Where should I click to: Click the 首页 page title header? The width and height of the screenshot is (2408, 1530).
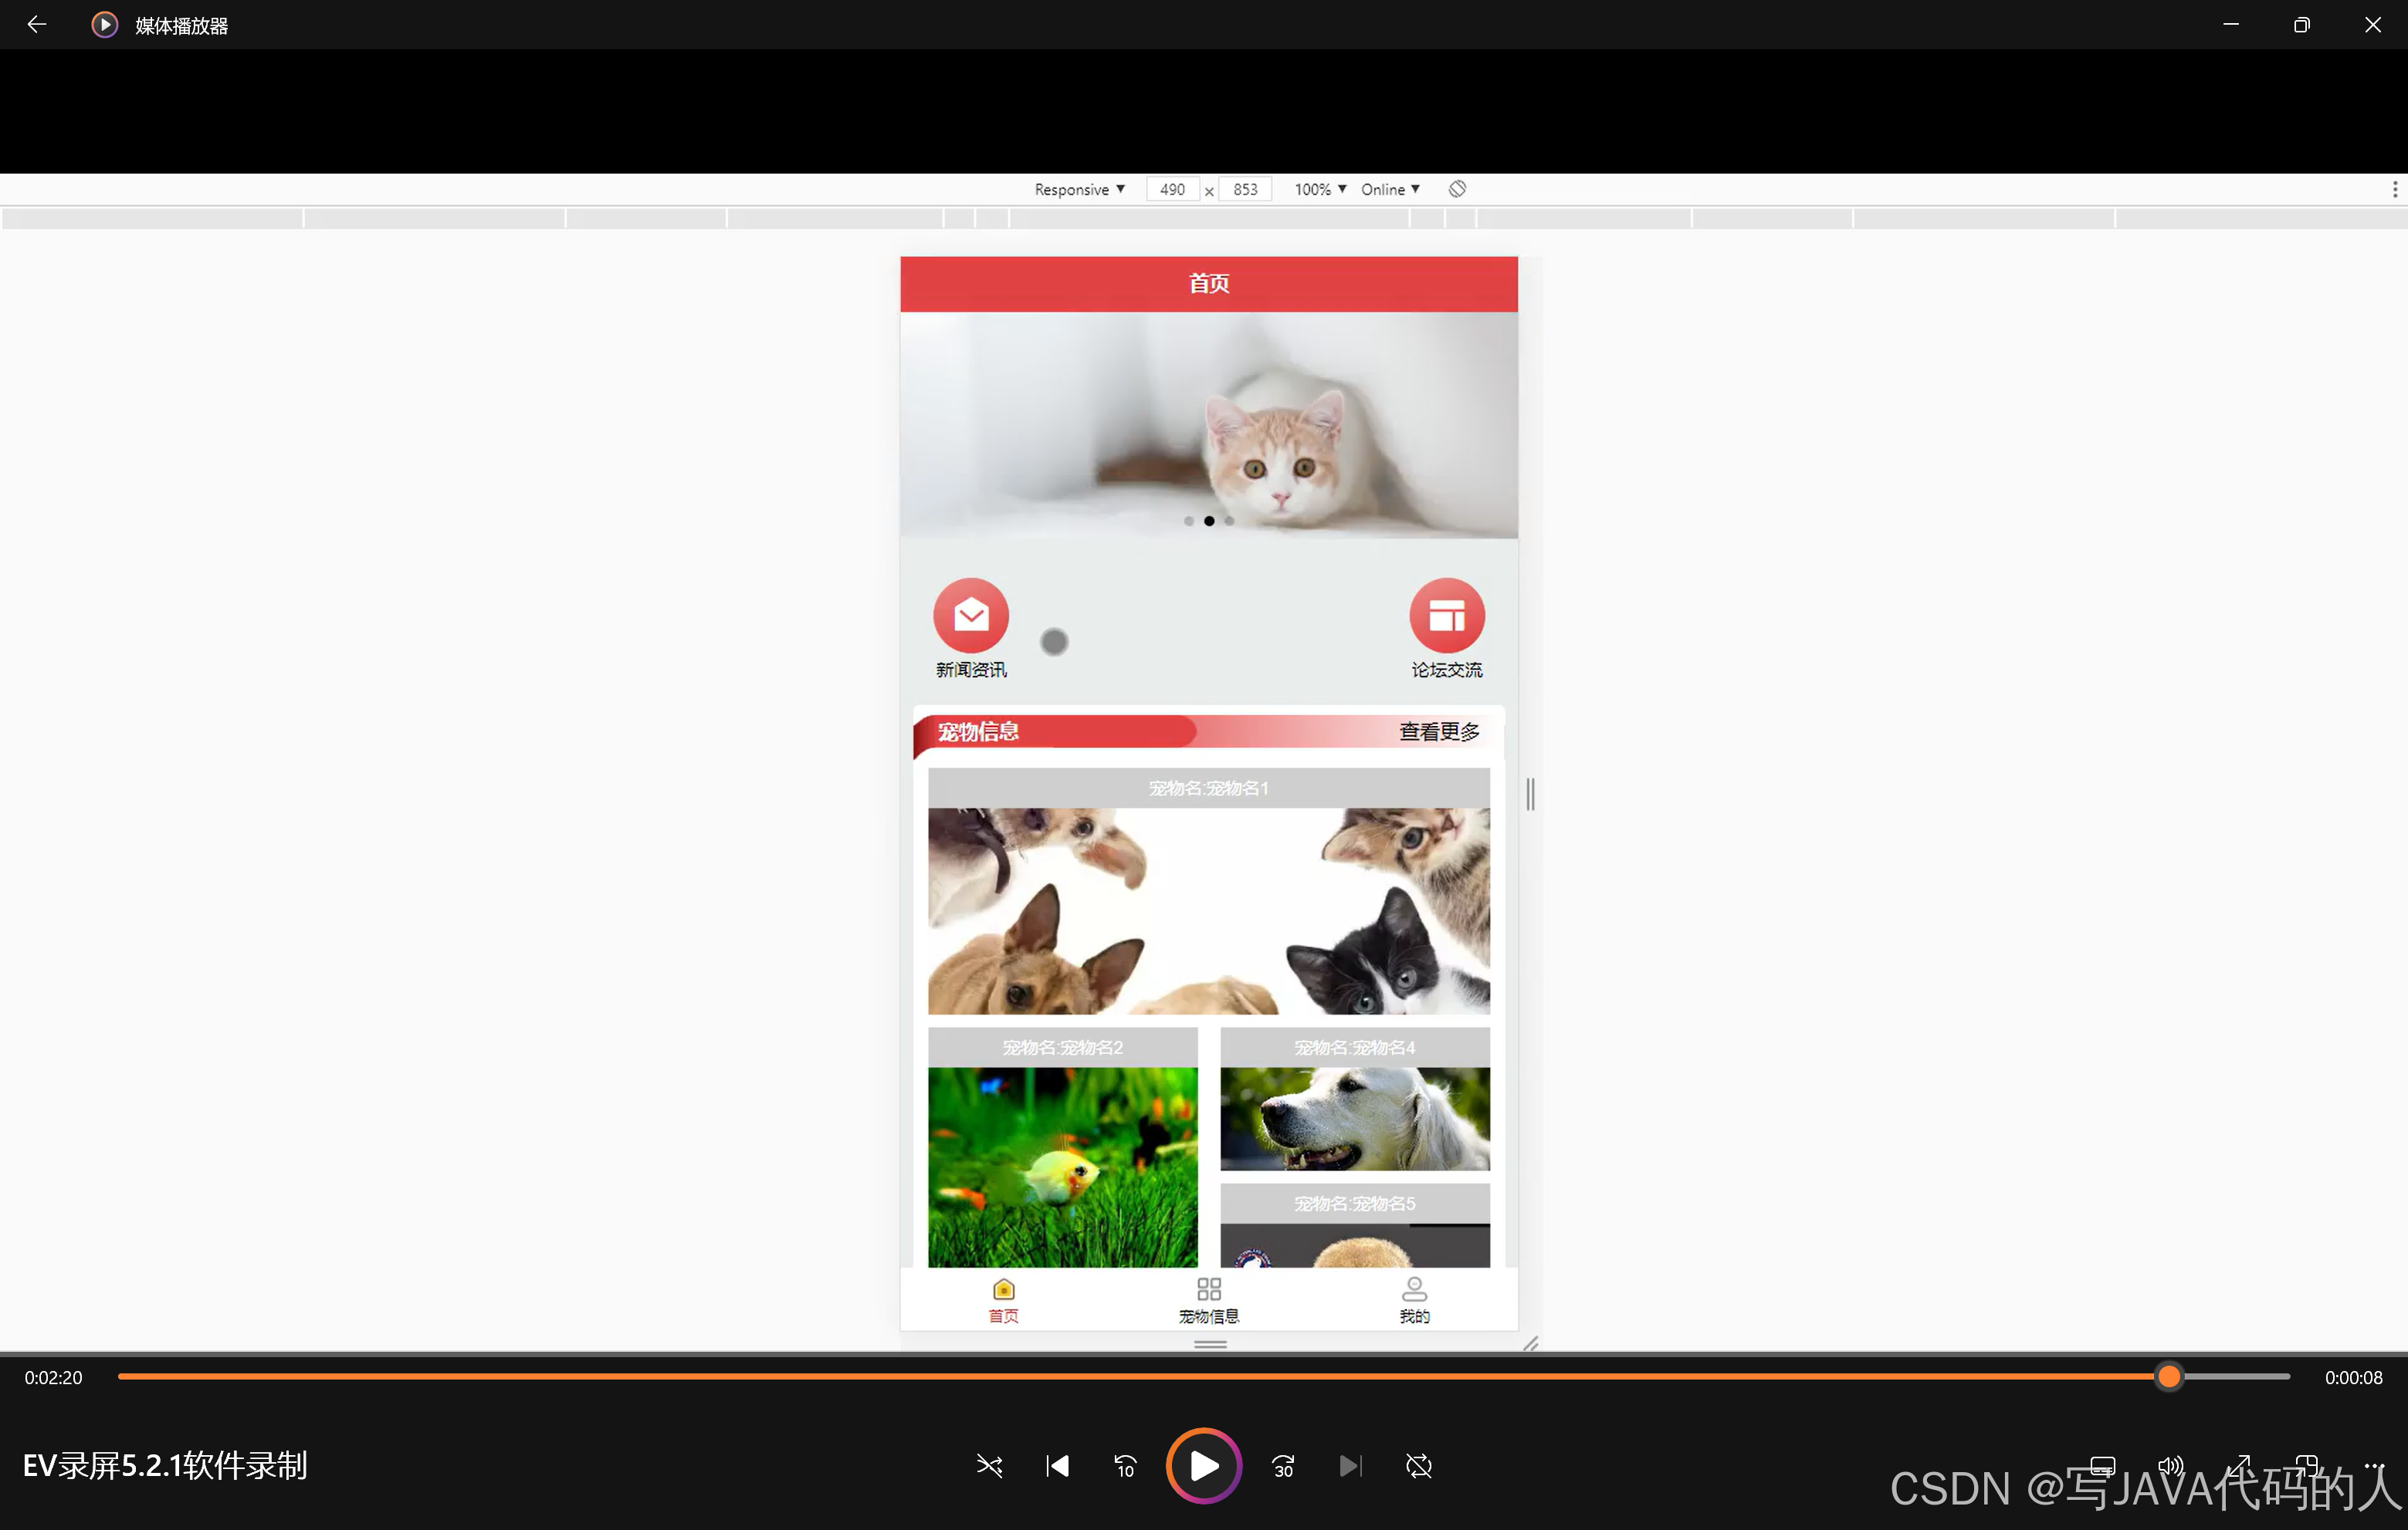coord(1208,284)
